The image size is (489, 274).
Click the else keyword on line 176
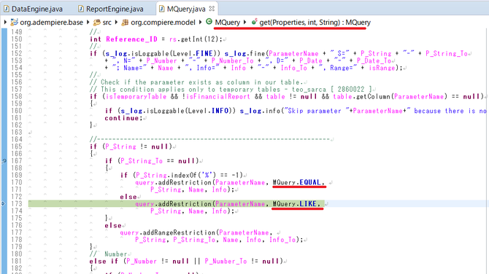113,225
